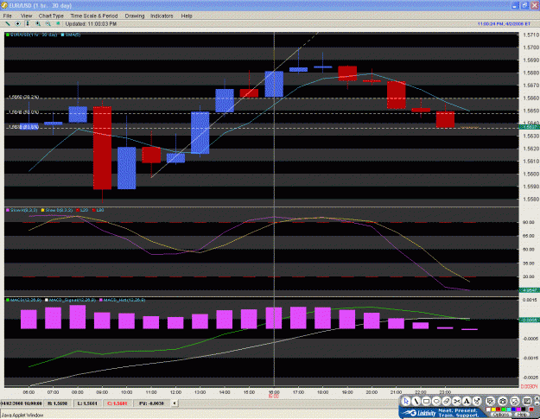Viewport: 540px width, 419px height.
Task: Click the SMA(5) legend label
Action: click(73, 35)
